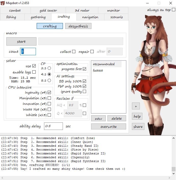Toggle Ingenuity (x4) checkbox
Viewport: 176px width, 180px height.
[x=49, y=92]
